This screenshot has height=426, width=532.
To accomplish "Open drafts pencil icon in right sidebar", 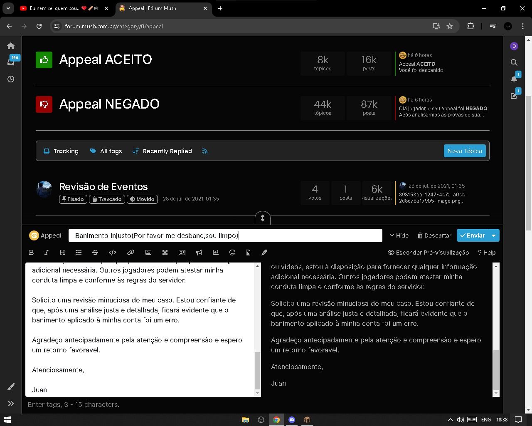I will pos(514,96).
